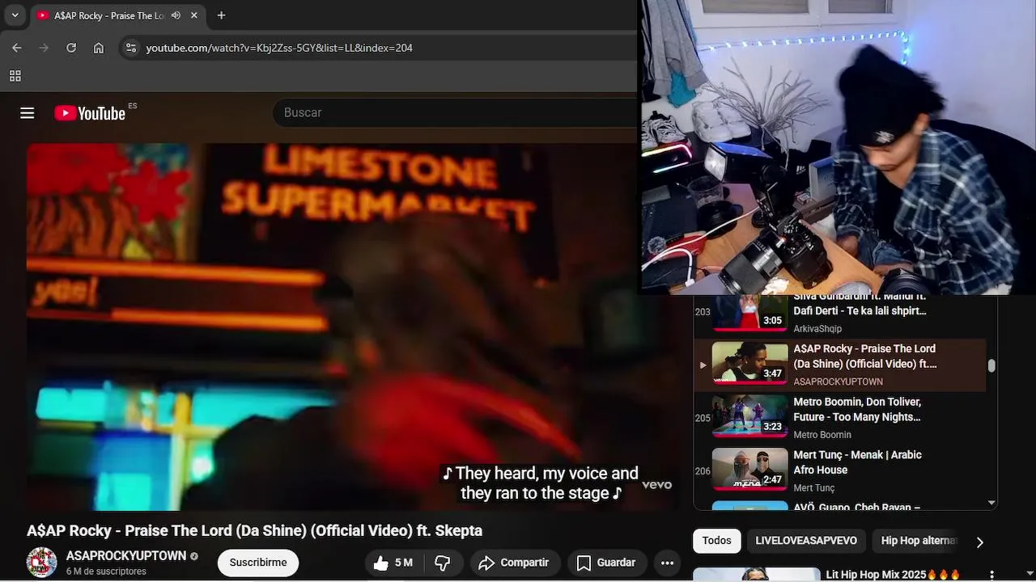This screenshot has height=582, width=1036.
Task: Like the video with thumbs up
Action: tap(393, 563)
